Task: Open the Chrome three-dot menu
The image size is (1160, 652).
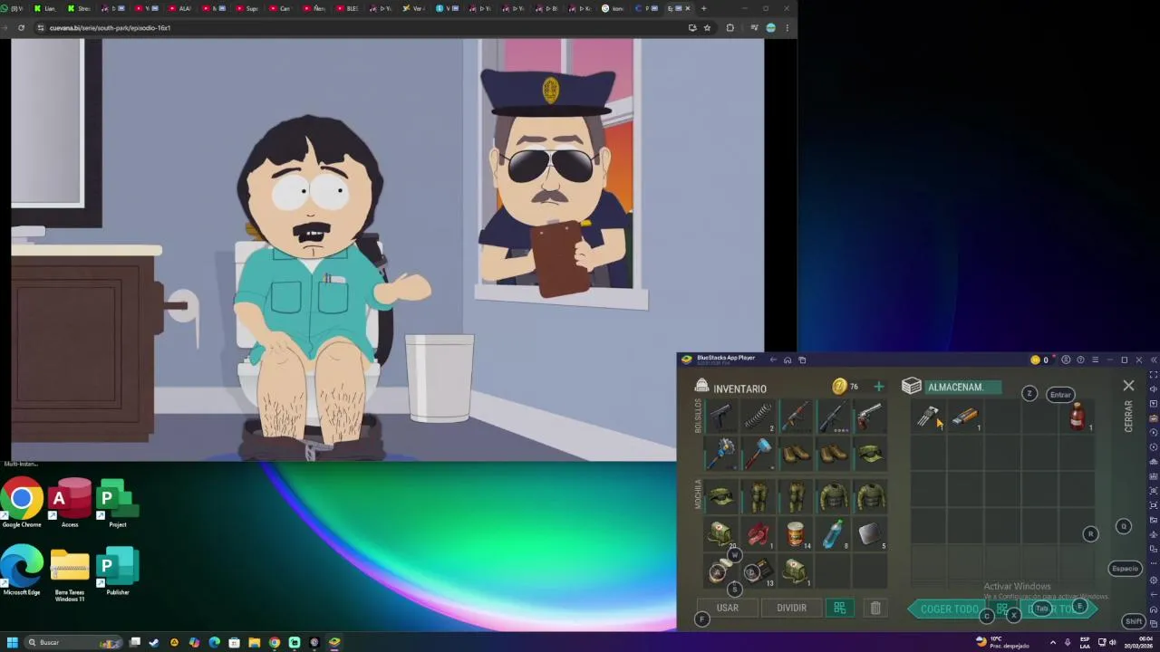Action: click(x=787, y=28)
